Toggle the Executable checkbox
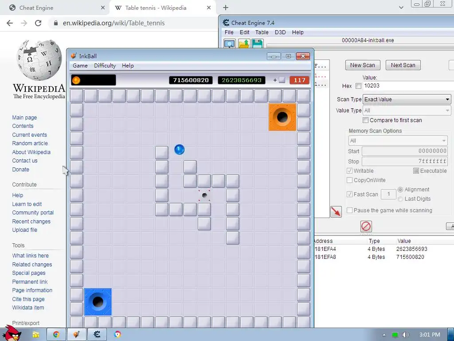Screen dimensions: 454x341 point(416,171)
